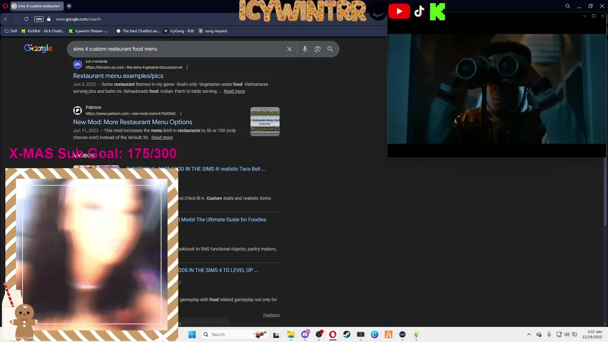This screenshot has width=608, height=342.
Task: Clear the search query text
Action: (x=289, y=49)
